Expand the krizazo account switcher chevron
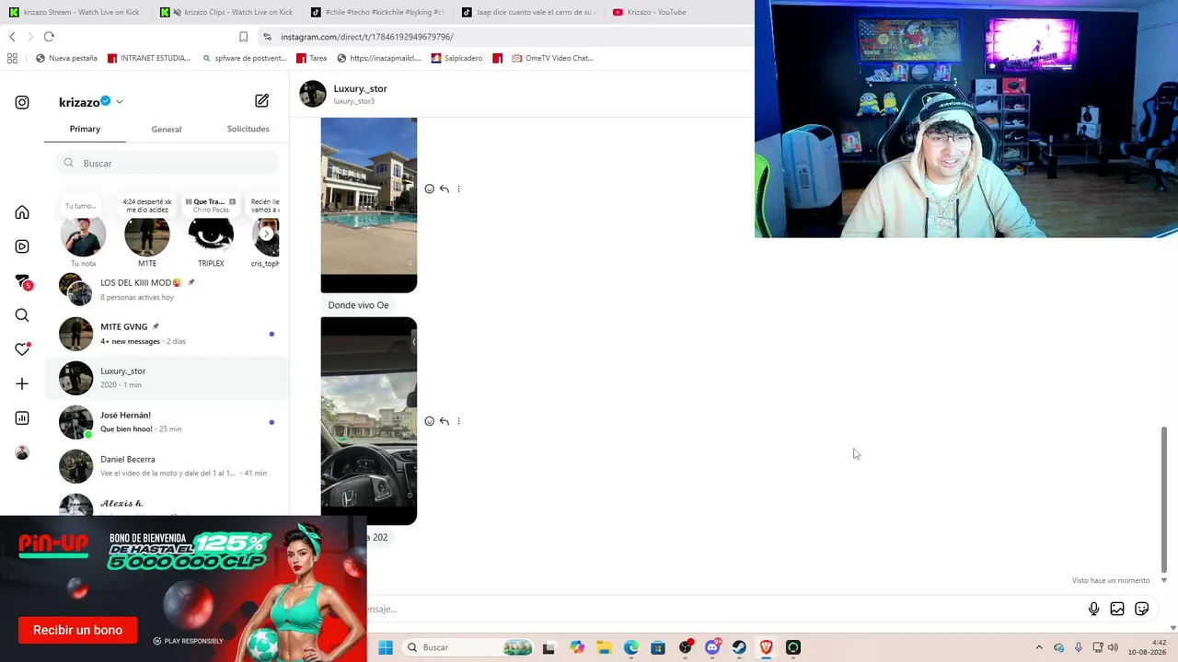 [x=120, y=102]
